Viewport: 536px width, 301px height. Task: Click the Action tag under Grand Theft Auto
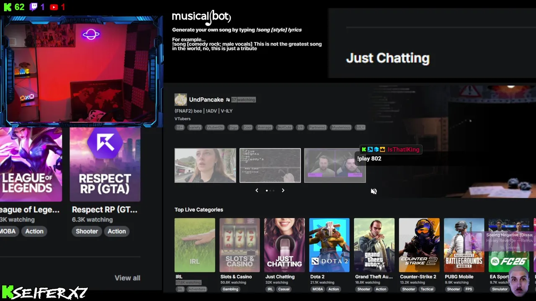point(381,289)
